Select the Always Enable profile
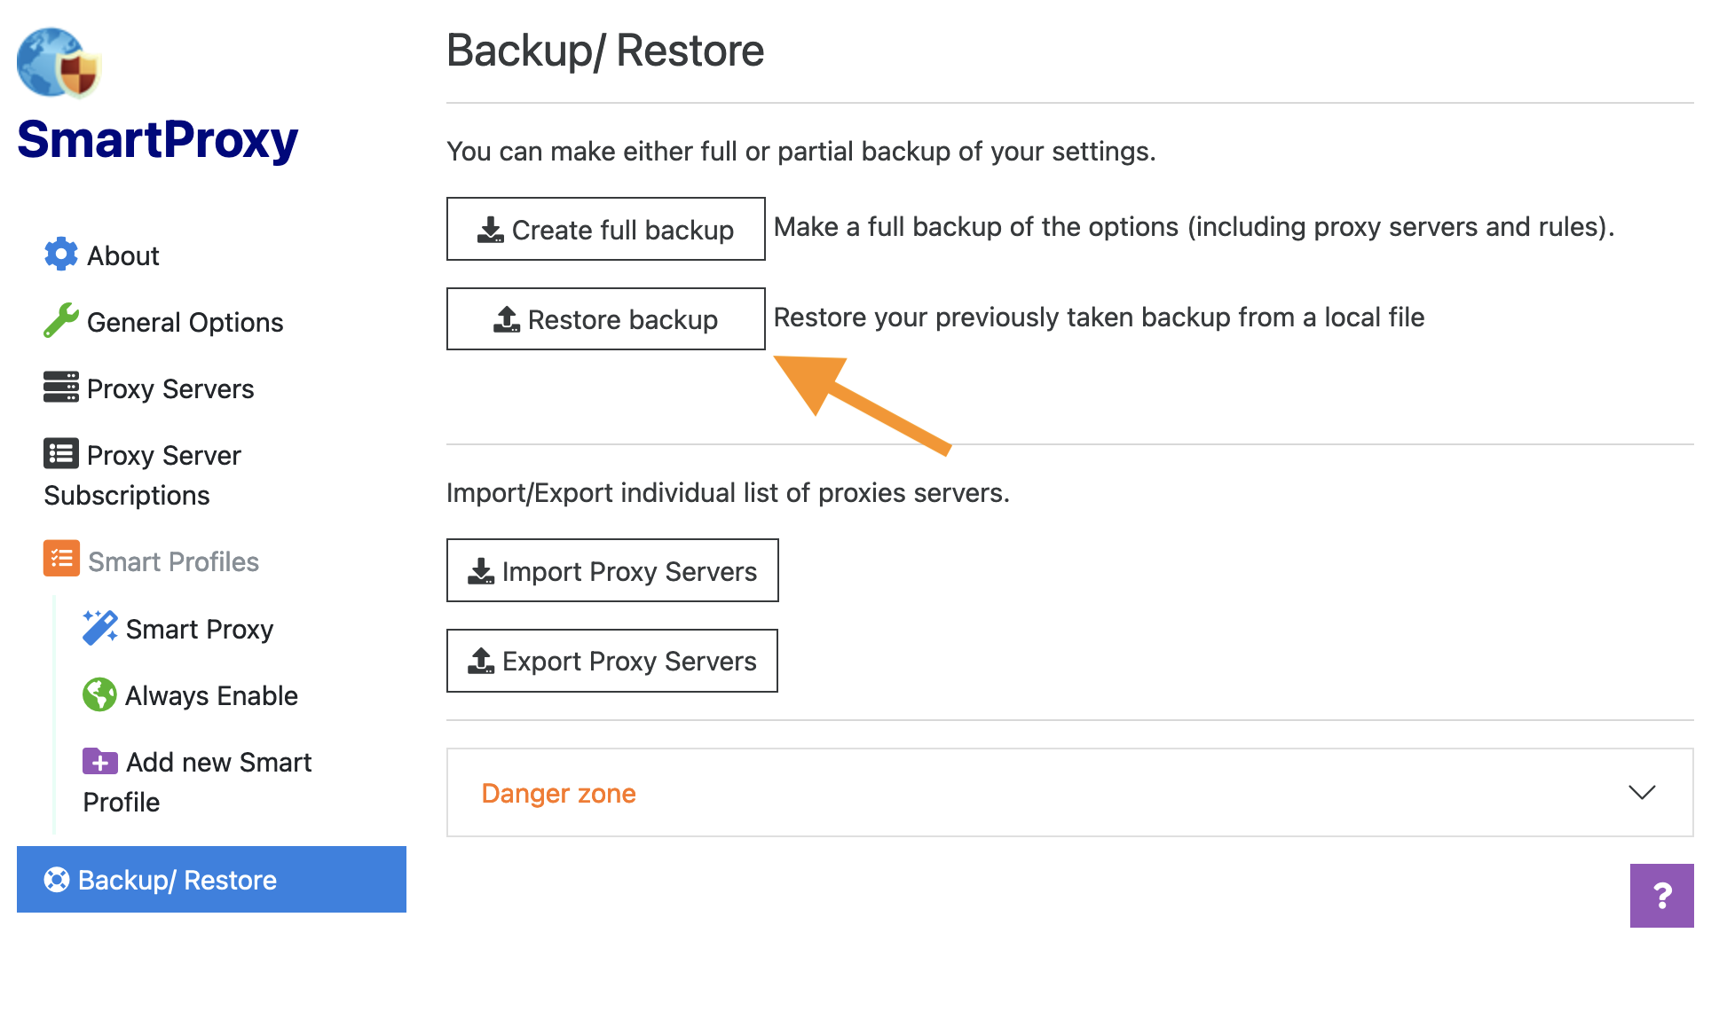 [211, 695]
